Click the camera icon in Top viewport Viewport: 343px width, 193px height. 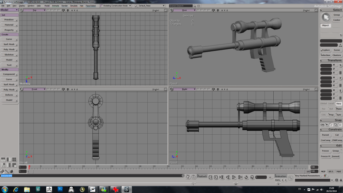pyautogui.click(x=63, y=10)
